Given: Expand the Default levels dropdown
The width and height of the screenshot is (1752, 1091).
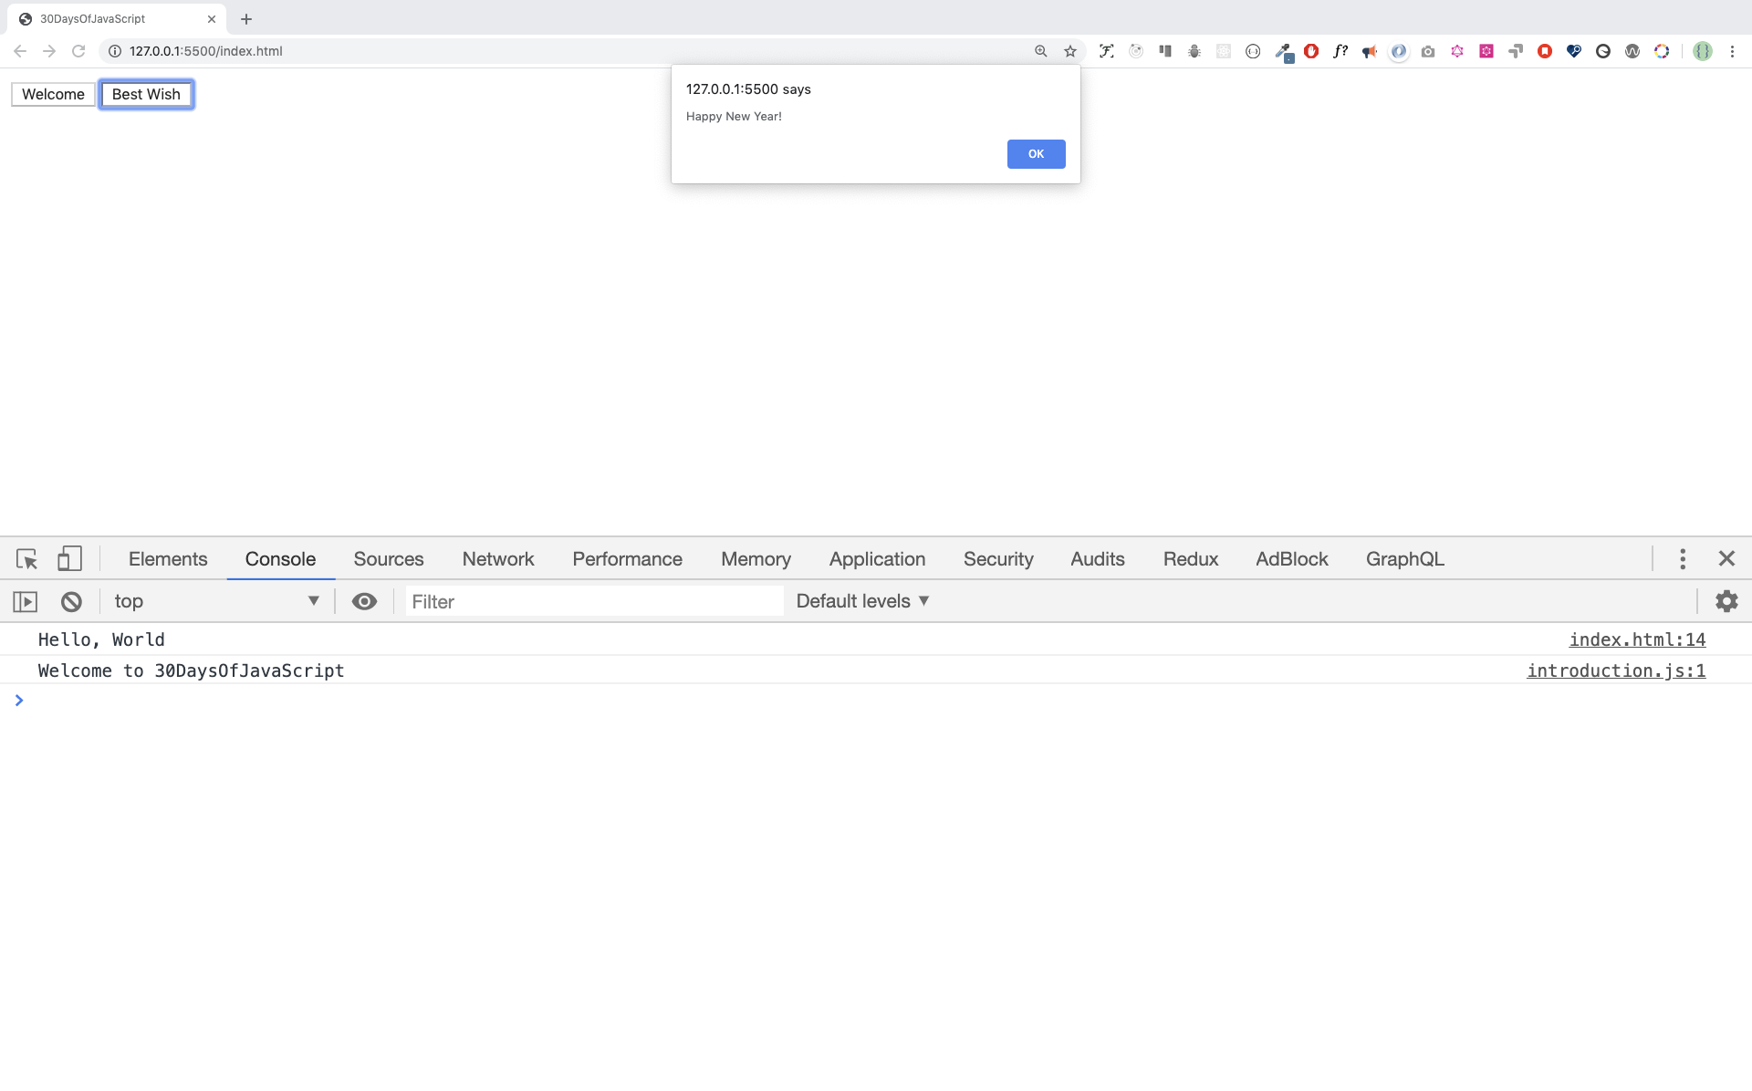Looking at the screenshot, I should coord(861,601).
